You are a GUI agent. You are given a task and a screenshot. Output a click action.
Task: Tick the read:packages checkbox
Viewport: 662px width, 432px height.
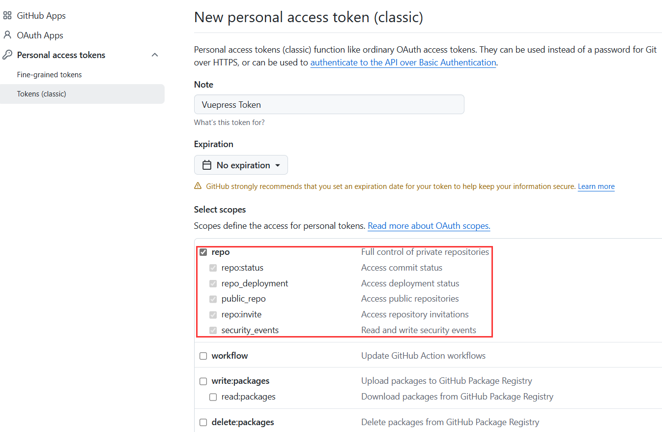[x=213, y=397]
